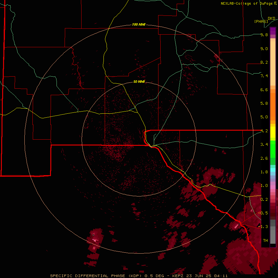278x278 pixels.
Task: Pick the gray band on the color bar
Action: (273, 231)
